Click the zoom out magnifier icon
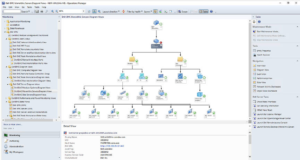 pyautogui.click(x=57, y=11)
